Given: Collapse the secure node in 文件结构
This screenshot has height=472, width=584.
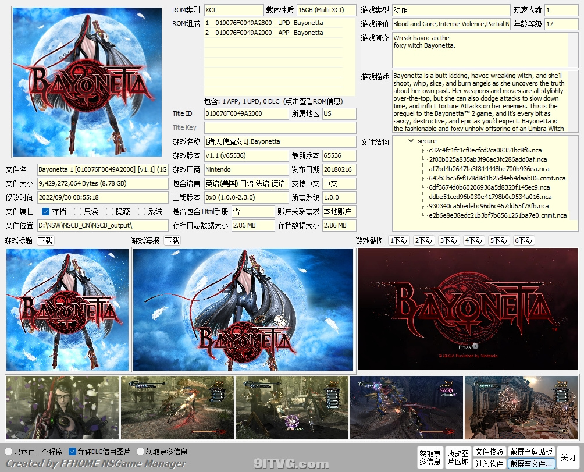Looking at the screenshot, I should pos(411,141).
